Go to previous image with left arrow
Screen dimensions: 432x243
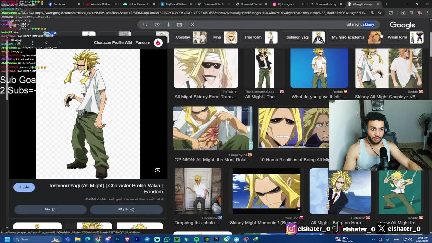46,43
